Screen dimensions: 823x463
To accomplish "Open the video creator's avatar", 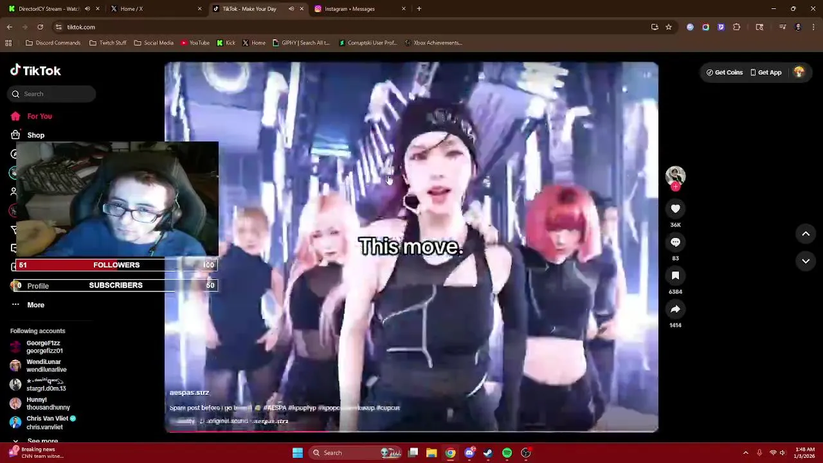I will [675, 176].
